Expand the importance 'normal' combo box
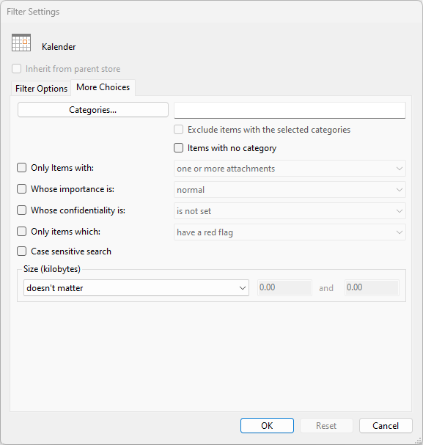423x445 pixels. coord(290,190)
